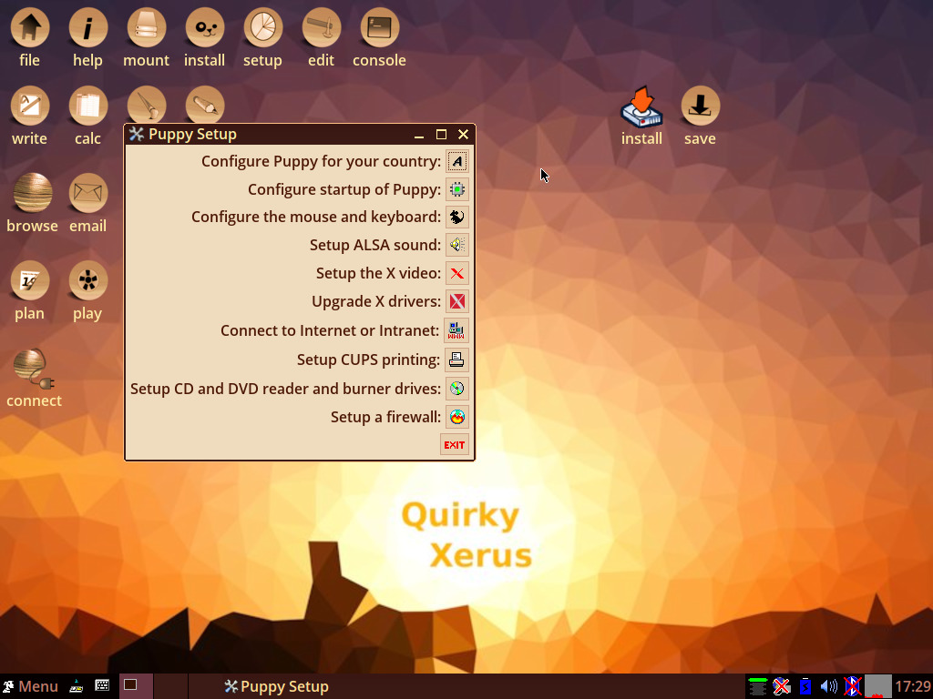
Task: Start the Upgrade X drivers tool
Action: click(x=456, y=301)
